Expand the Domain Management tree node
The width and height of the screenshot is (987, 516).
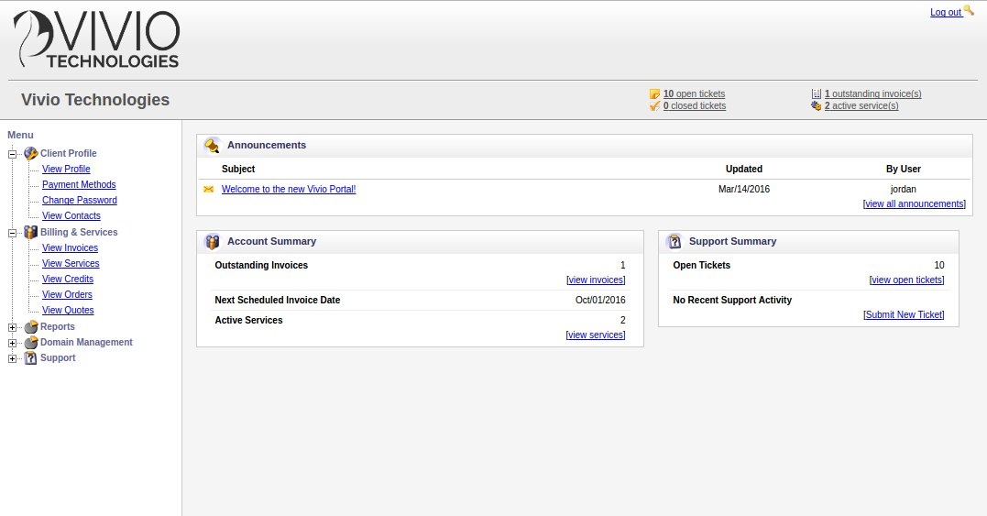point(12,343)
